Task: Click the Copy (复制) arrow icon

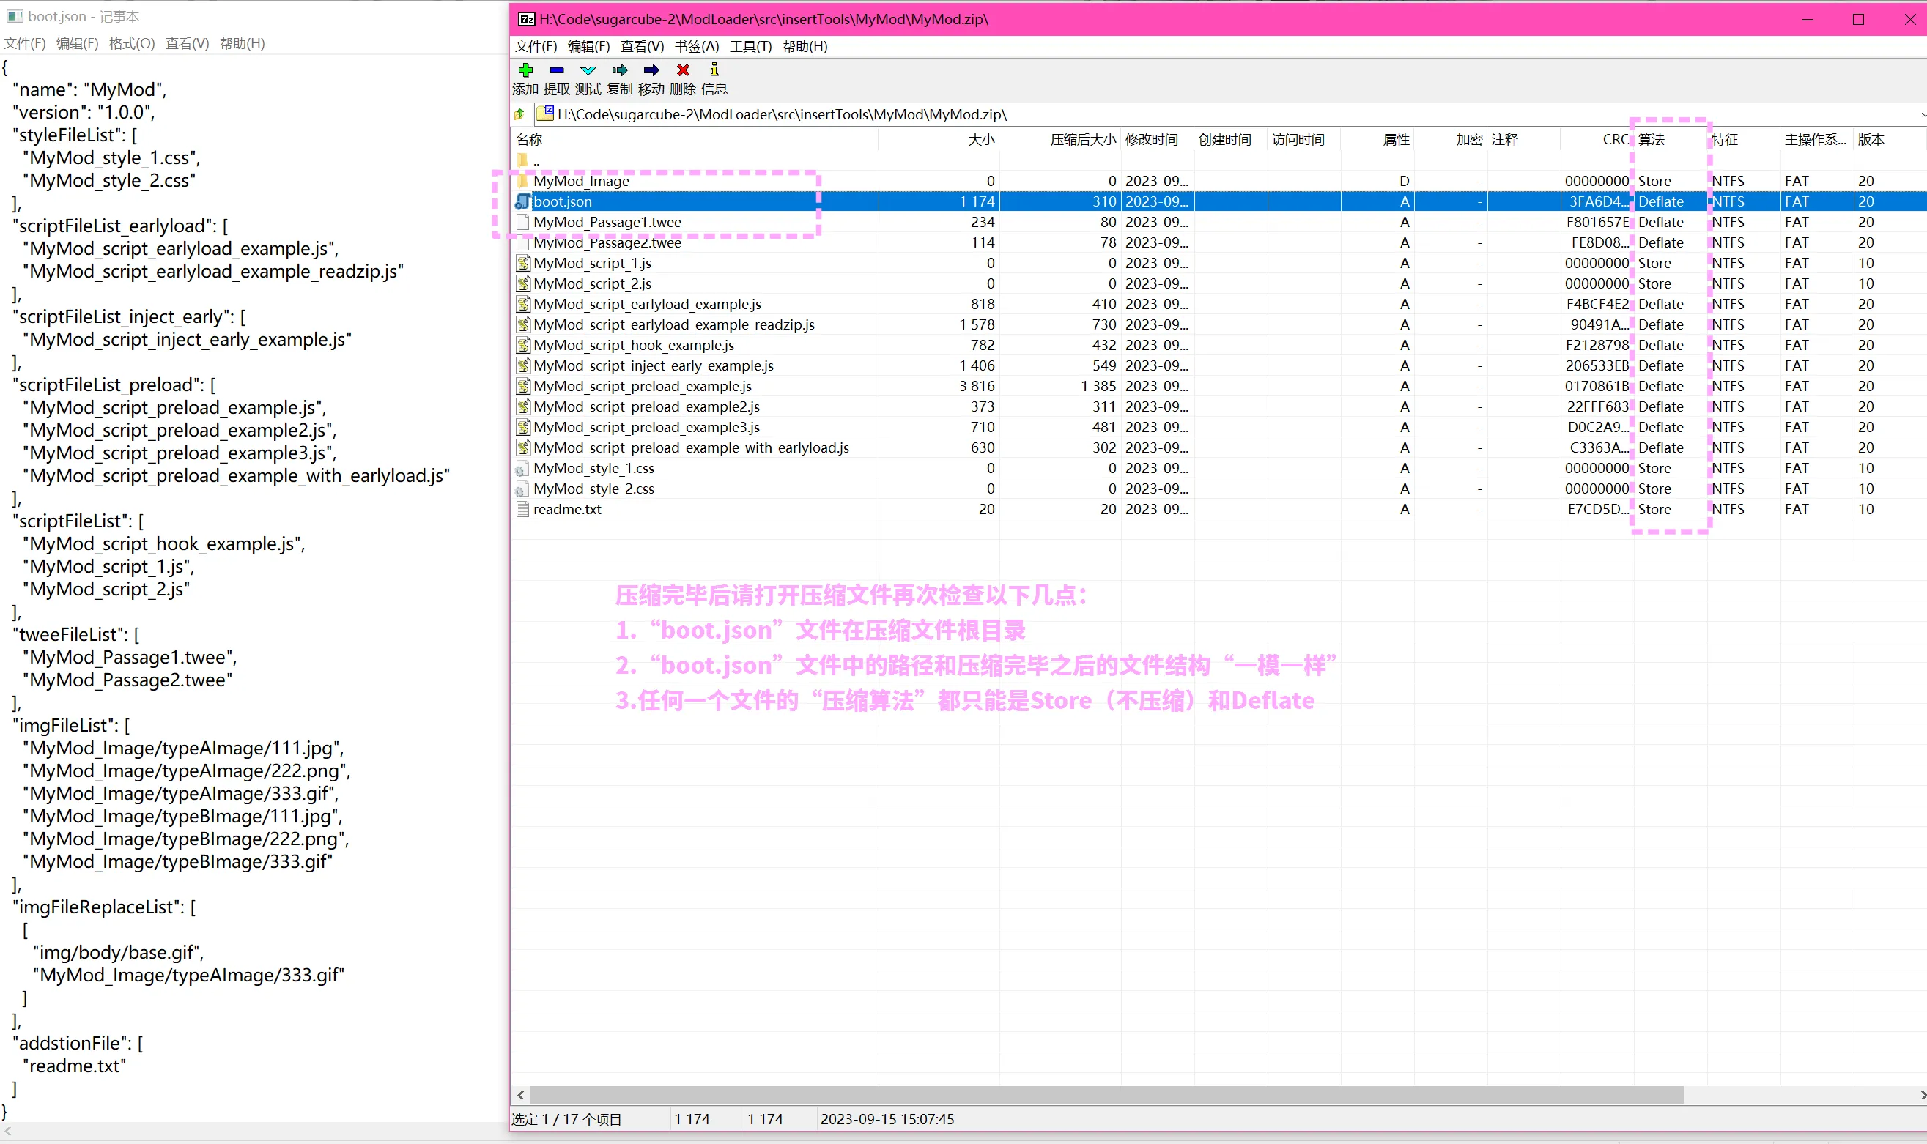Action: click(x=620, y=70)
